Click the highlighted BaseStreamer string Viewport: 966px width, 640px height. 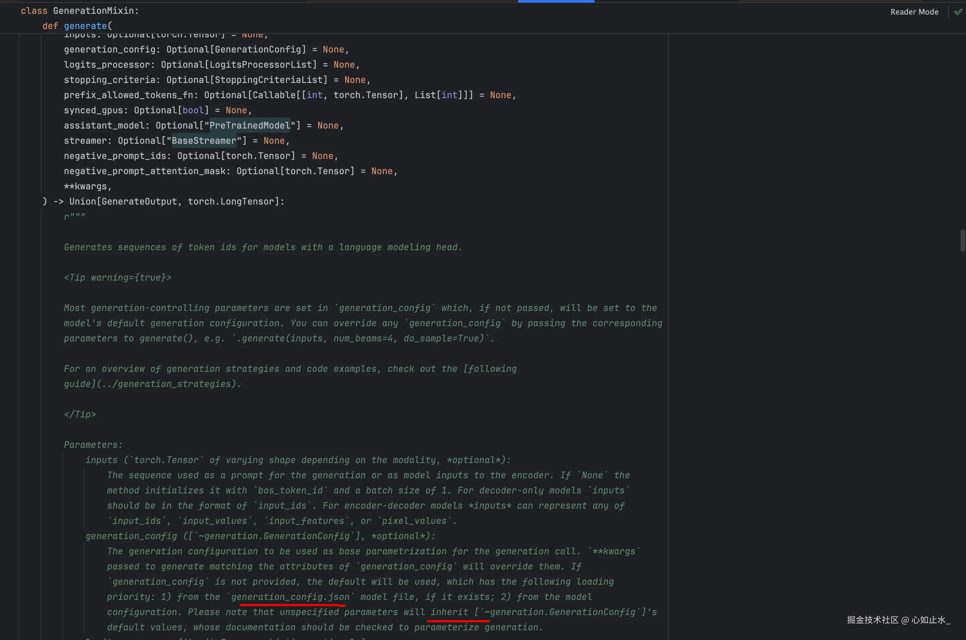click(x=204, y=140)
